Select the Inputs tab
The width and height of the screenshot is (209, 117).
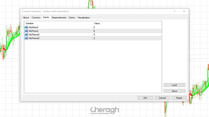pos(46,17)
